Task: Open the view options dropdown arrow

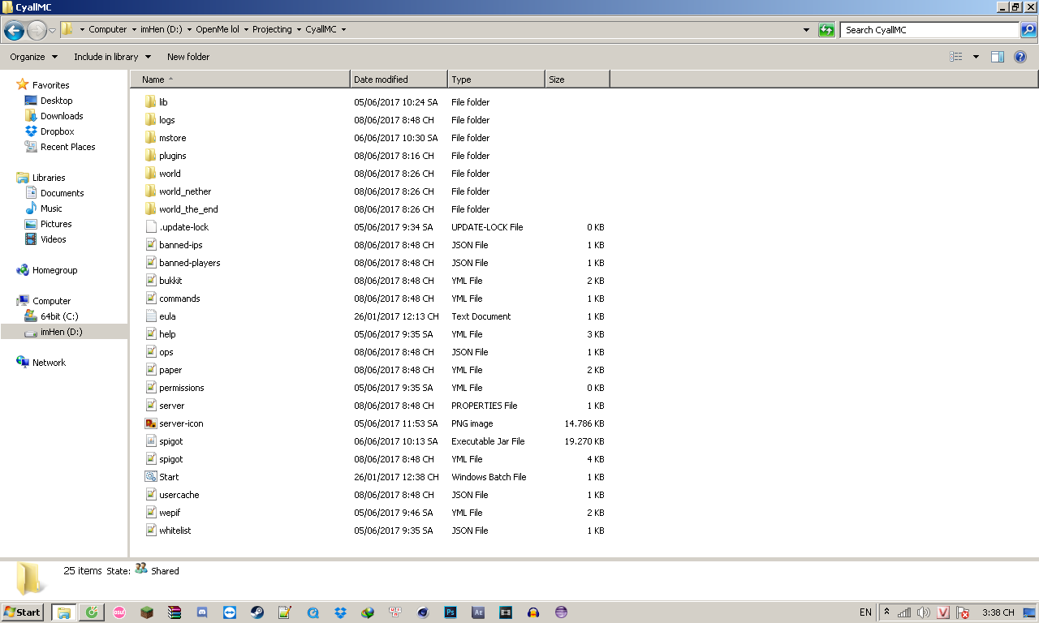Action: point(976,57)
